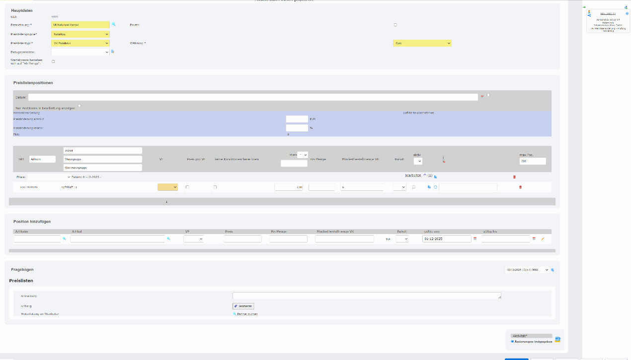Click the Bearbeiten button next to Anhang
631x360 pixels.
[x=243, y=306]
